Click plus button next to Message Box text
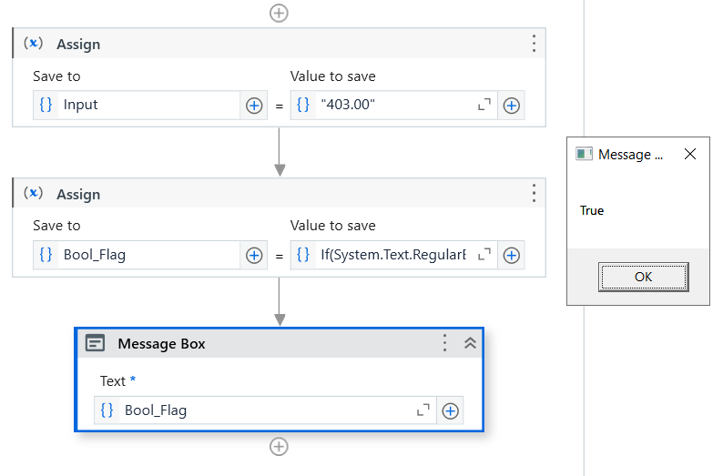 pos(450,410)
